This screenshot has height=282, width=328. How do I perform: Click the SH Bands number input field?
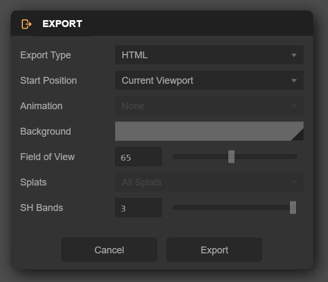139,208
